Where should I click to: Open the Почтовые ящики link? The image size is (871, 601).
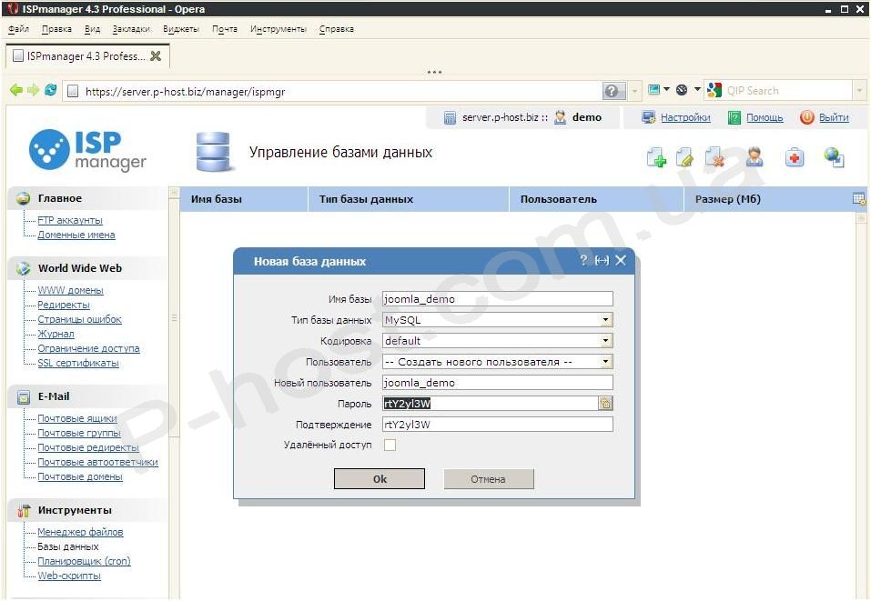pyautogui.click(x=77, y=418)
